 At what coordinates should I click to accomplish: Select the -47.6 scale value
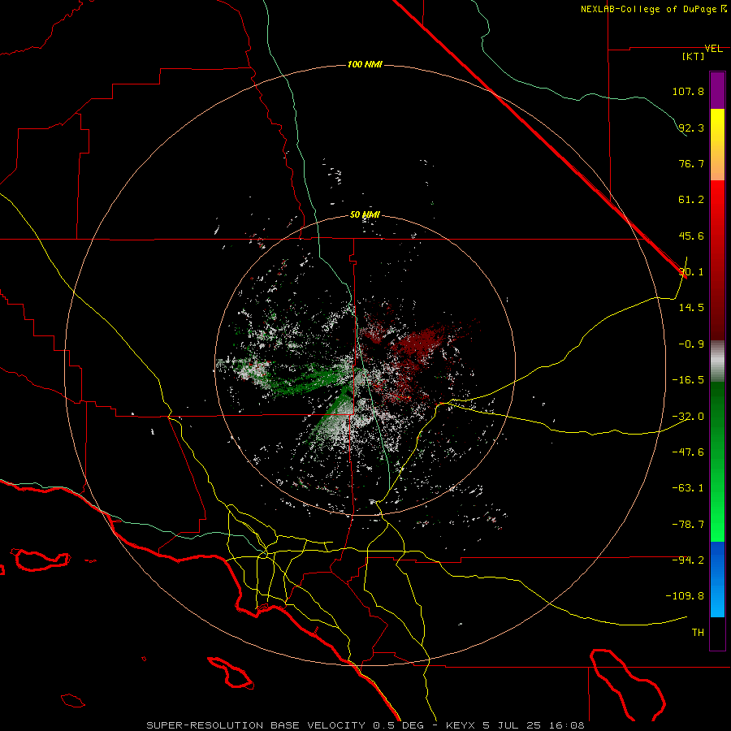(x=688, y=452)
